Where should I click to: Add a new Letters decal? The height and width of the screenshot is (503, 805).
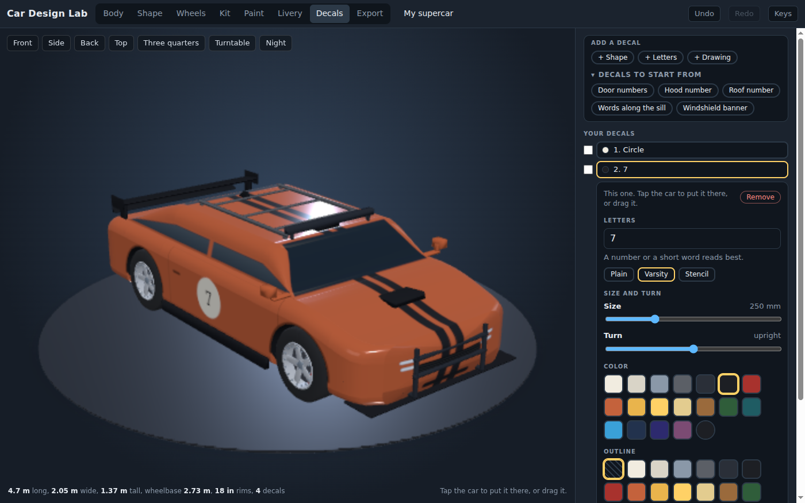point(661,57)
